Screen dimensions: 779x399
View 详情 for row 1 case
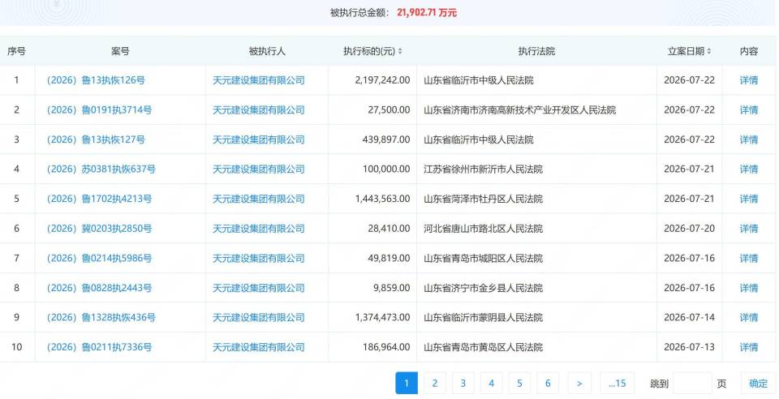coord(749,80)
